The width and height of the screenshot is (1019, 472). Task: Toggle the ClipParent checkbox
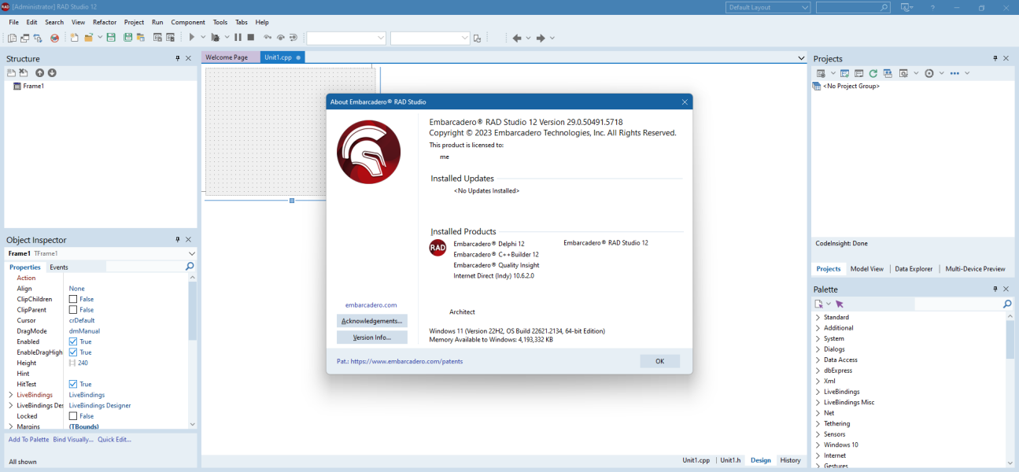(73, 310)
